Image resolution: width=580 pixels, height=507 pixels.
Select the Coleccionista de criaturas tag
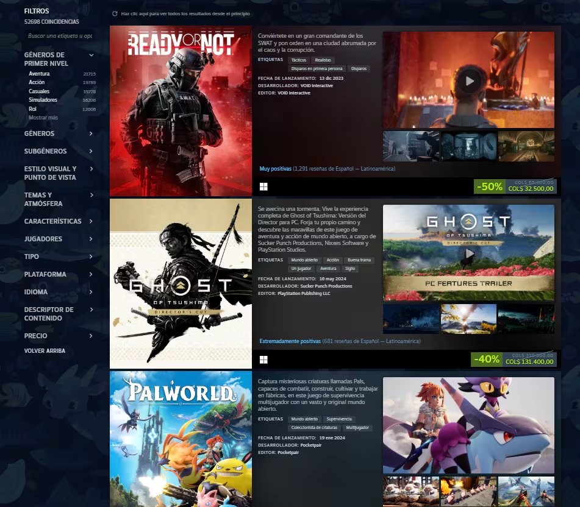click(314, 428)
